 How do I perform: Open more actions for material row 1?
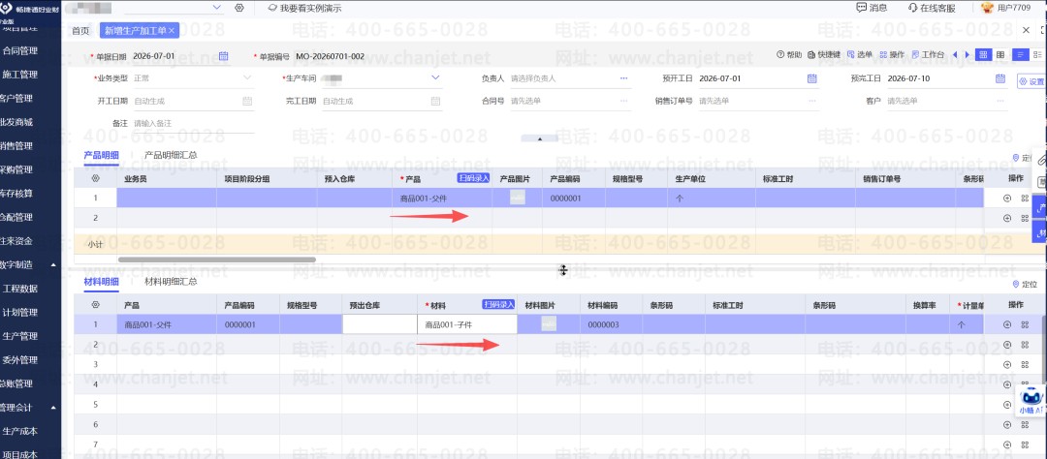[1025, 325]
